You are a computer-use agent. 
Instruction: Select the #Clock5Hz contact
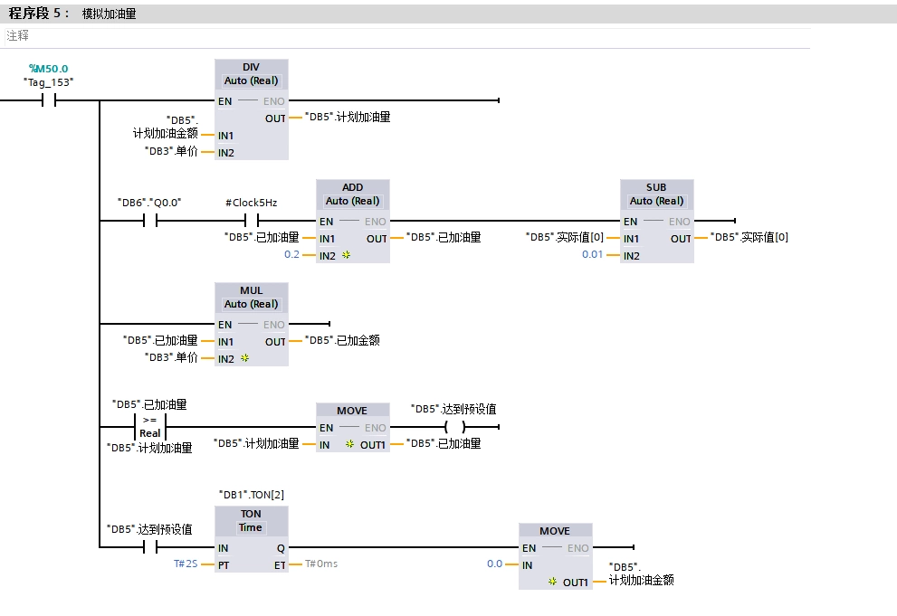[x=251, y=221]
